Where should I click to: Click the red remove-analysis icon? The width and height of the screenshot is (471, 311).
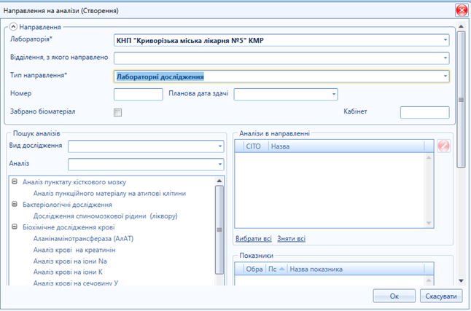click(x=443, y=146)
